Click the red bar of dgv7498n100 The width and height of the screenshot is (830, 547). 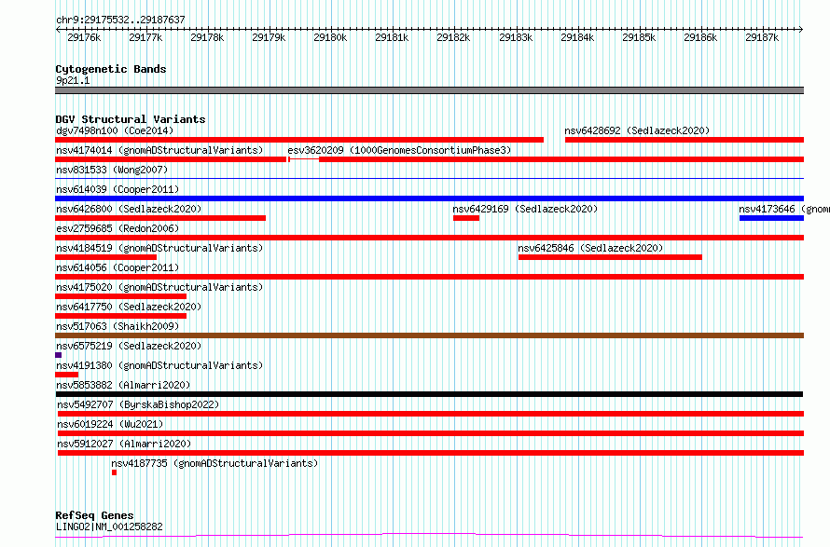[299, 140]
